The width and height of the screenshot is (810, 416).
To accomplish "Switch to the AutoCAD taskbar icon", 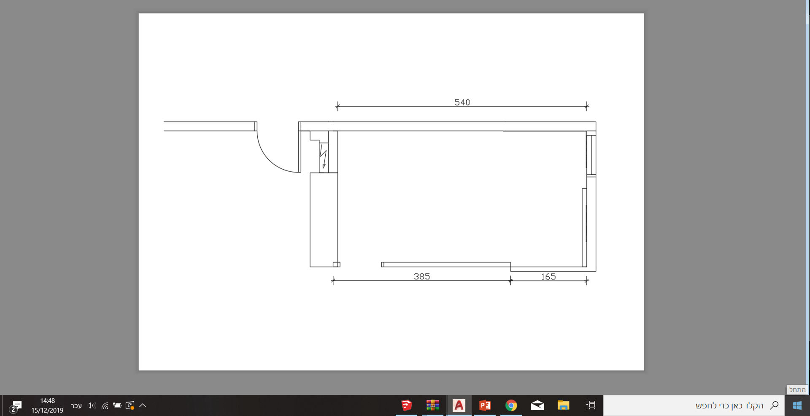I will pos(459,405).
